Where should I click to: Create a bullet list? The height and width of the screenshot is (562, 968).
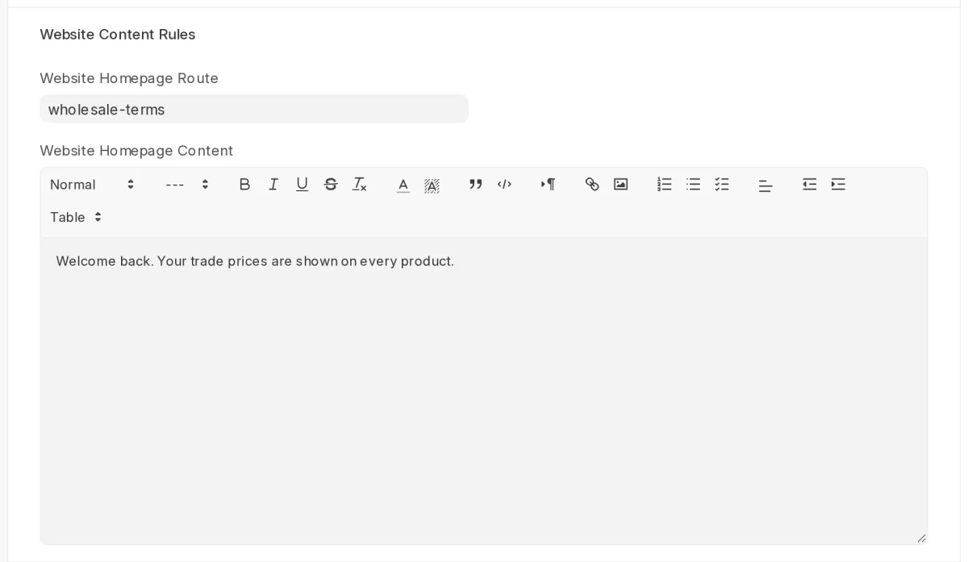coord(693,185)
